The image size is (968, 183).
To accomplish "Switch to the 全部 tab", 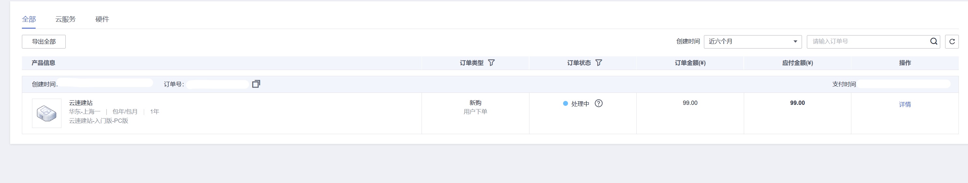I will pyautogui.click(x=29, y=19).
